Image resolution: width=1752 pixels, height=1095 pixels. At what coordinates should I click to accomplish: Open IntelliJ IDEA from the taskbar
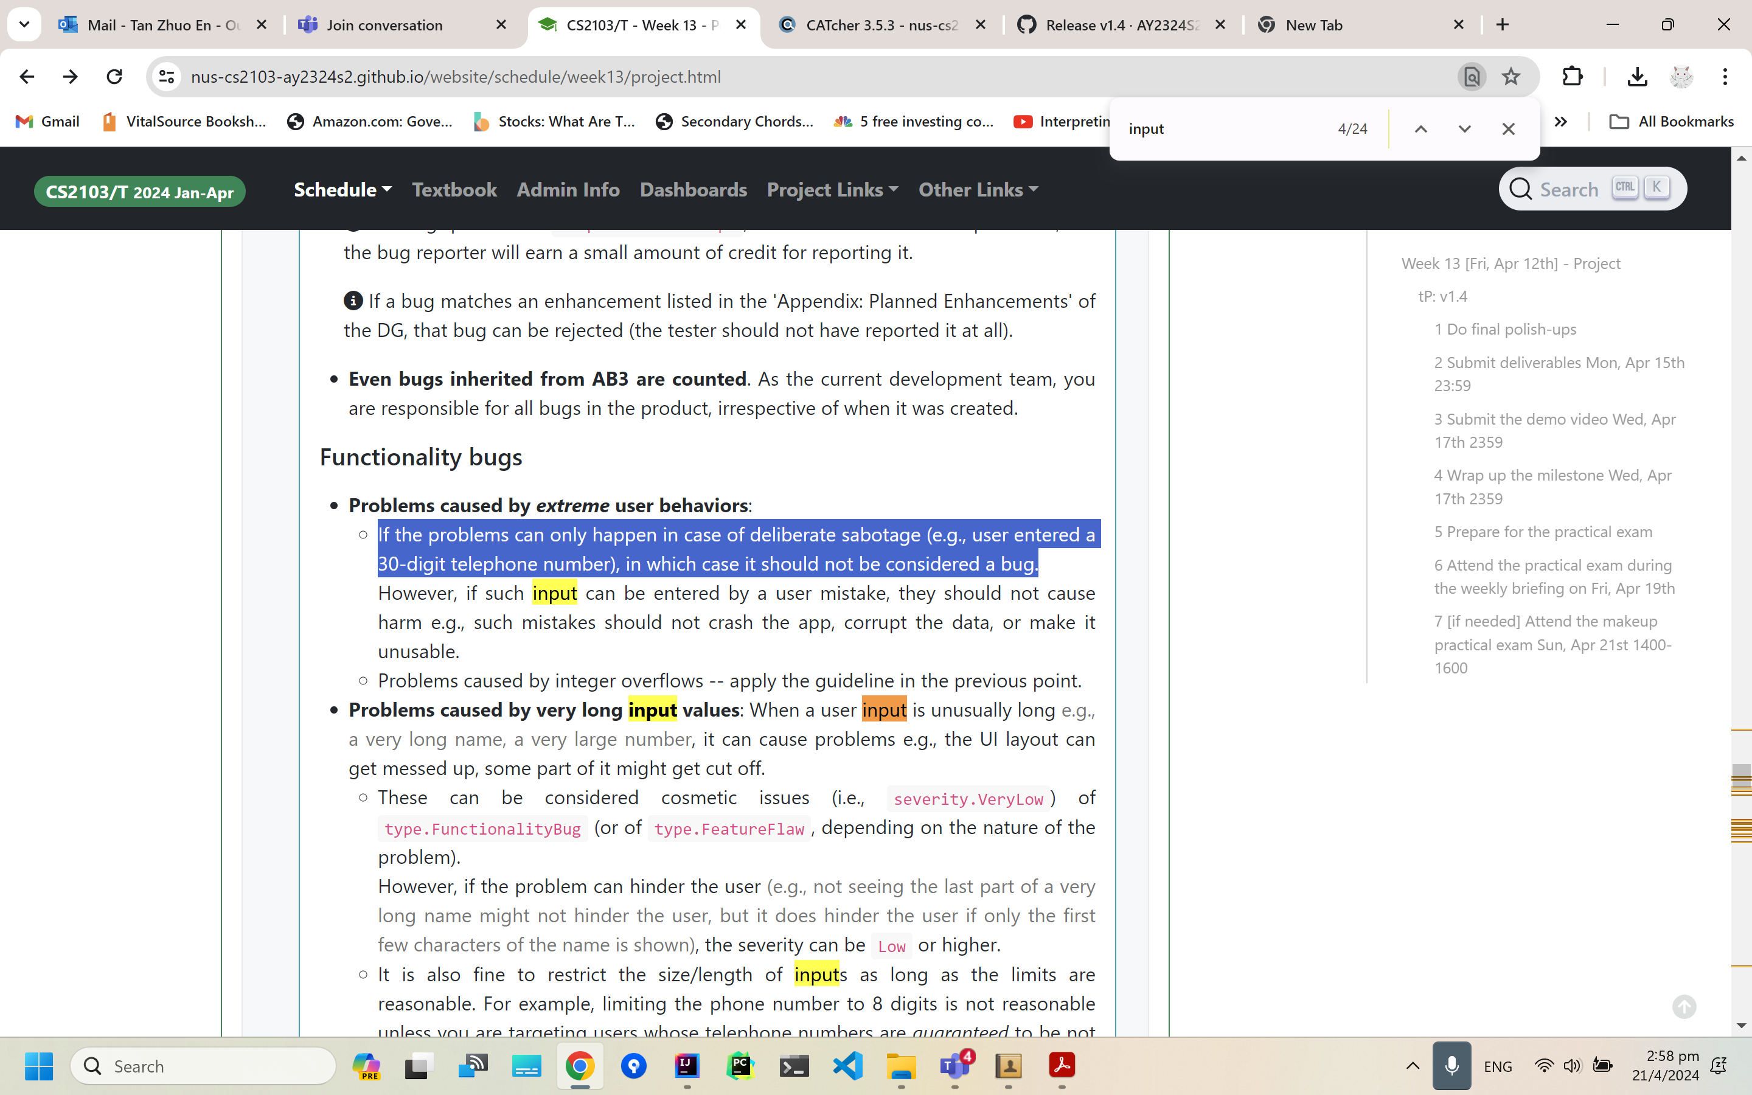pos(686,1065)
